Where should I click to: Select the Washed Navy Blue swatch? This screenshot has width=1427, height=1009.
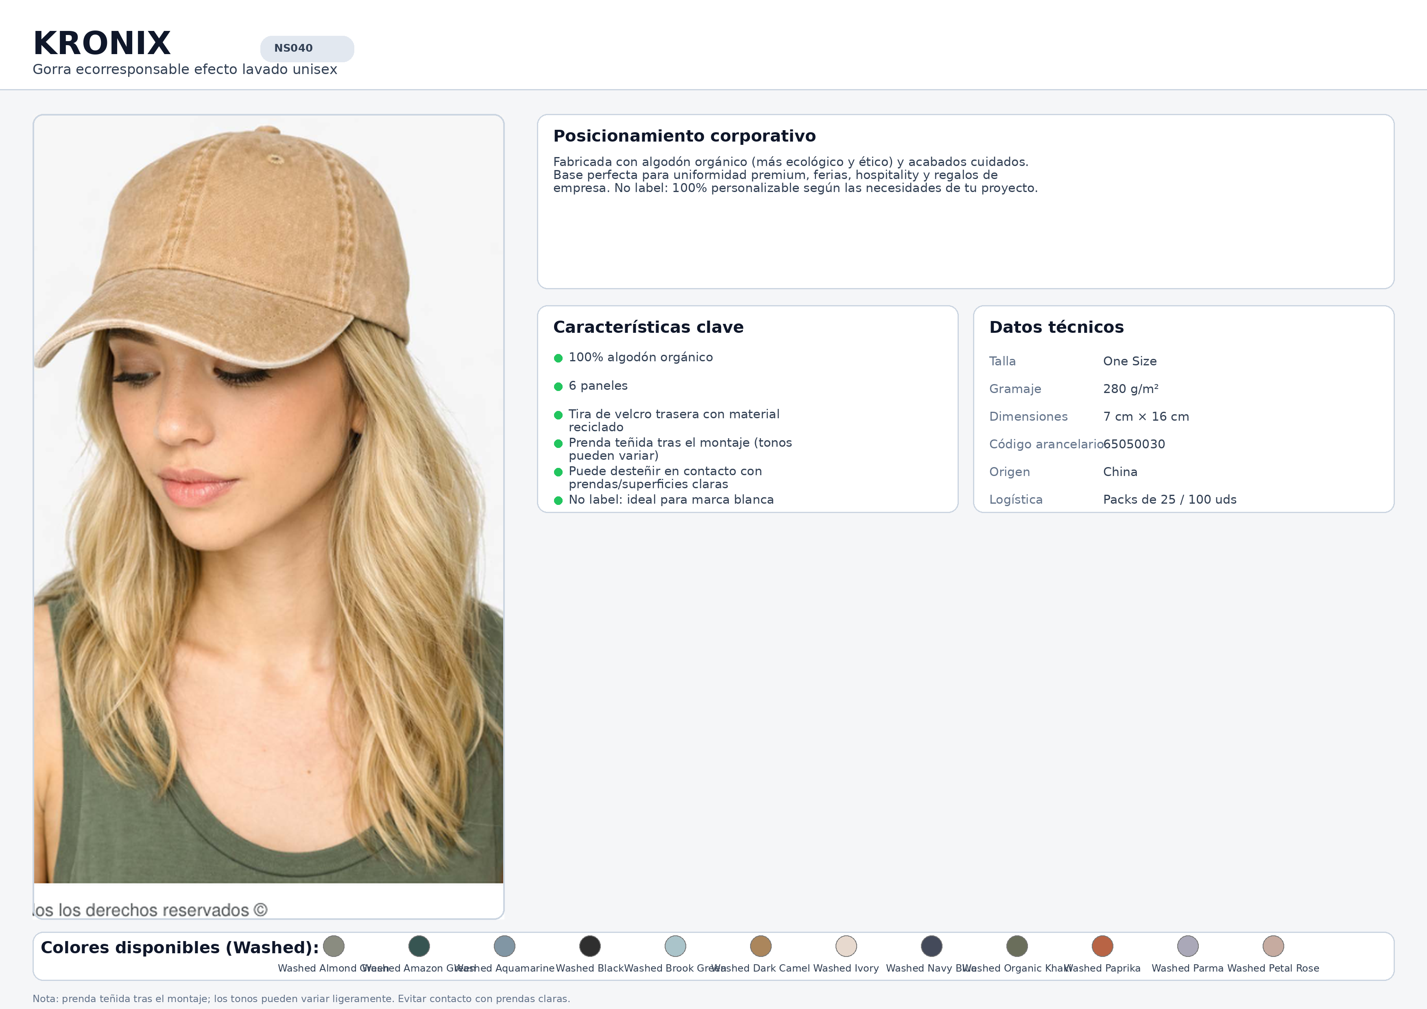[932, 946]
